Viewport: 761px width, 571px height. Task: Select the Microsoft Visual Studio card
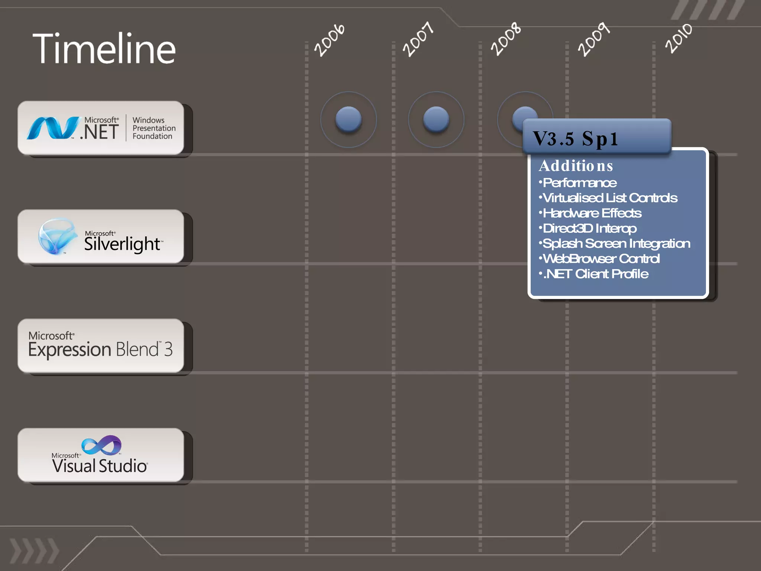[x=101, y=455]
